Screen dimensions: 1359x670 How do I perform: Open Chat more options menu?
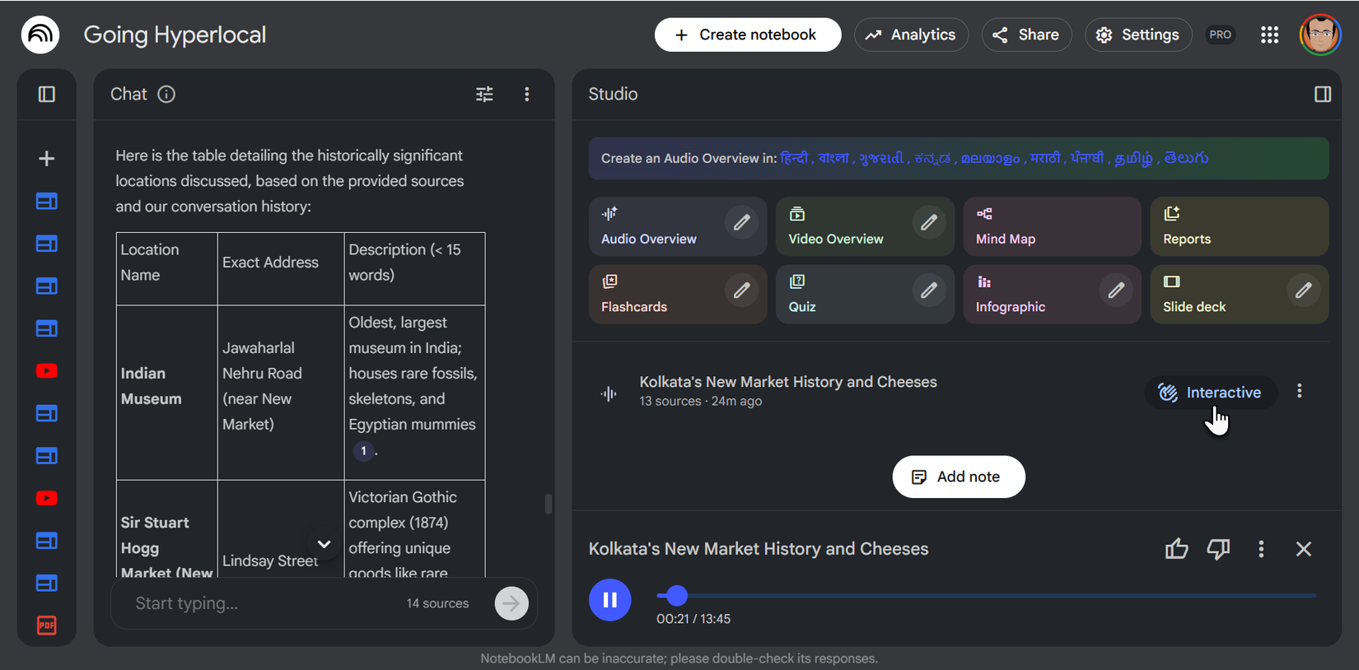(x=527, y=94)
